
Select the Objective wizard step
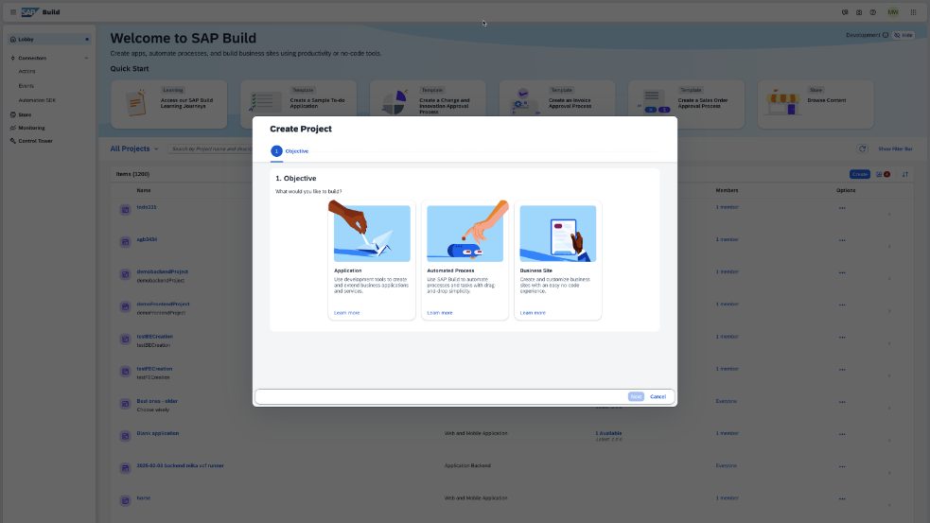click(x=290, y=151)
